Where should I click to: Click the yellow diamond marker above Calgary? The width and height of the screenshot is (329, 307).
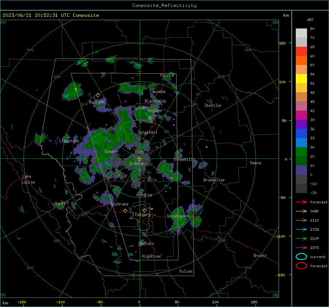pyautogui.click(x=144, y=210)
